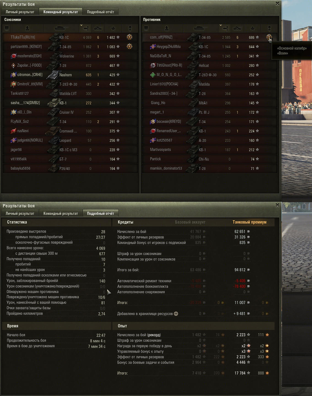Screen dimensions: 312x396
Task: Click enemy player name T95Ghost[PRO-R]
Action: (169, 65)
